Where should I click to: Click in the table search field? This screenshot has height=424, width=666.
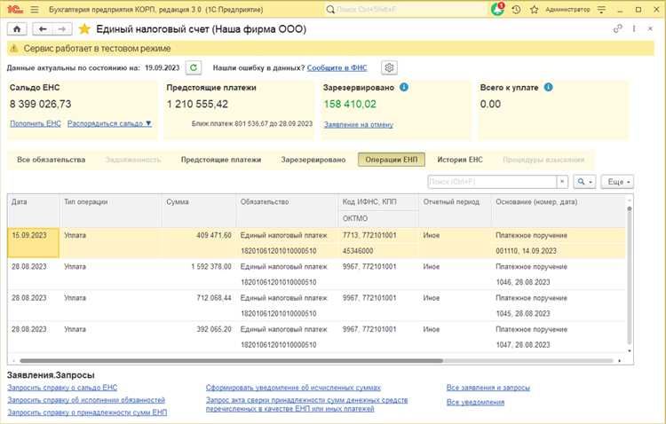pyautogui.click(x=491, y=181)
